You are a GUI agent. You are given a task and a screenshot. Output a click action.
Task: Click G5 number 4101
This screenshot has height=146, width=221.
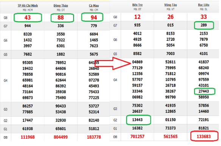(204, 54)
